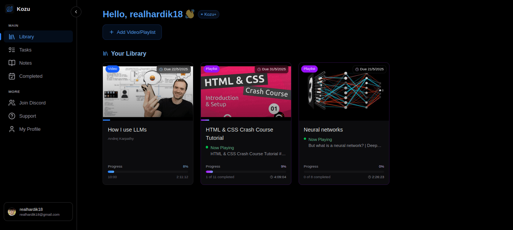Image resolution: width=513 pixels, height=230 pixels.
Task: Open the Tasks checklist icon
Action: click(x=12, y=50)
